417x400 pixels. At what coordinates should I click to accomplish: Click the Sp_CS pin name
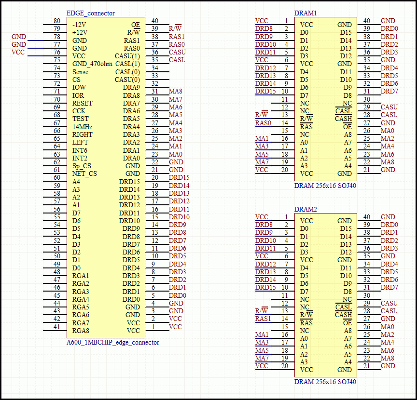82,166
